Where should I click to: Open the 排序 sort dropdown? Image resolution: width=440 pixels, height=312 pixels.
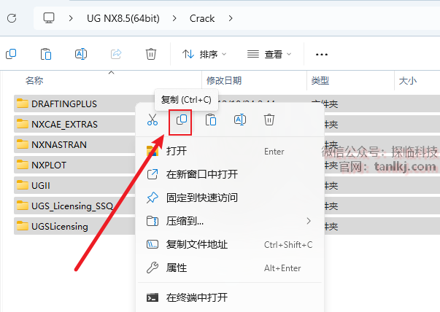pos(204,54)
